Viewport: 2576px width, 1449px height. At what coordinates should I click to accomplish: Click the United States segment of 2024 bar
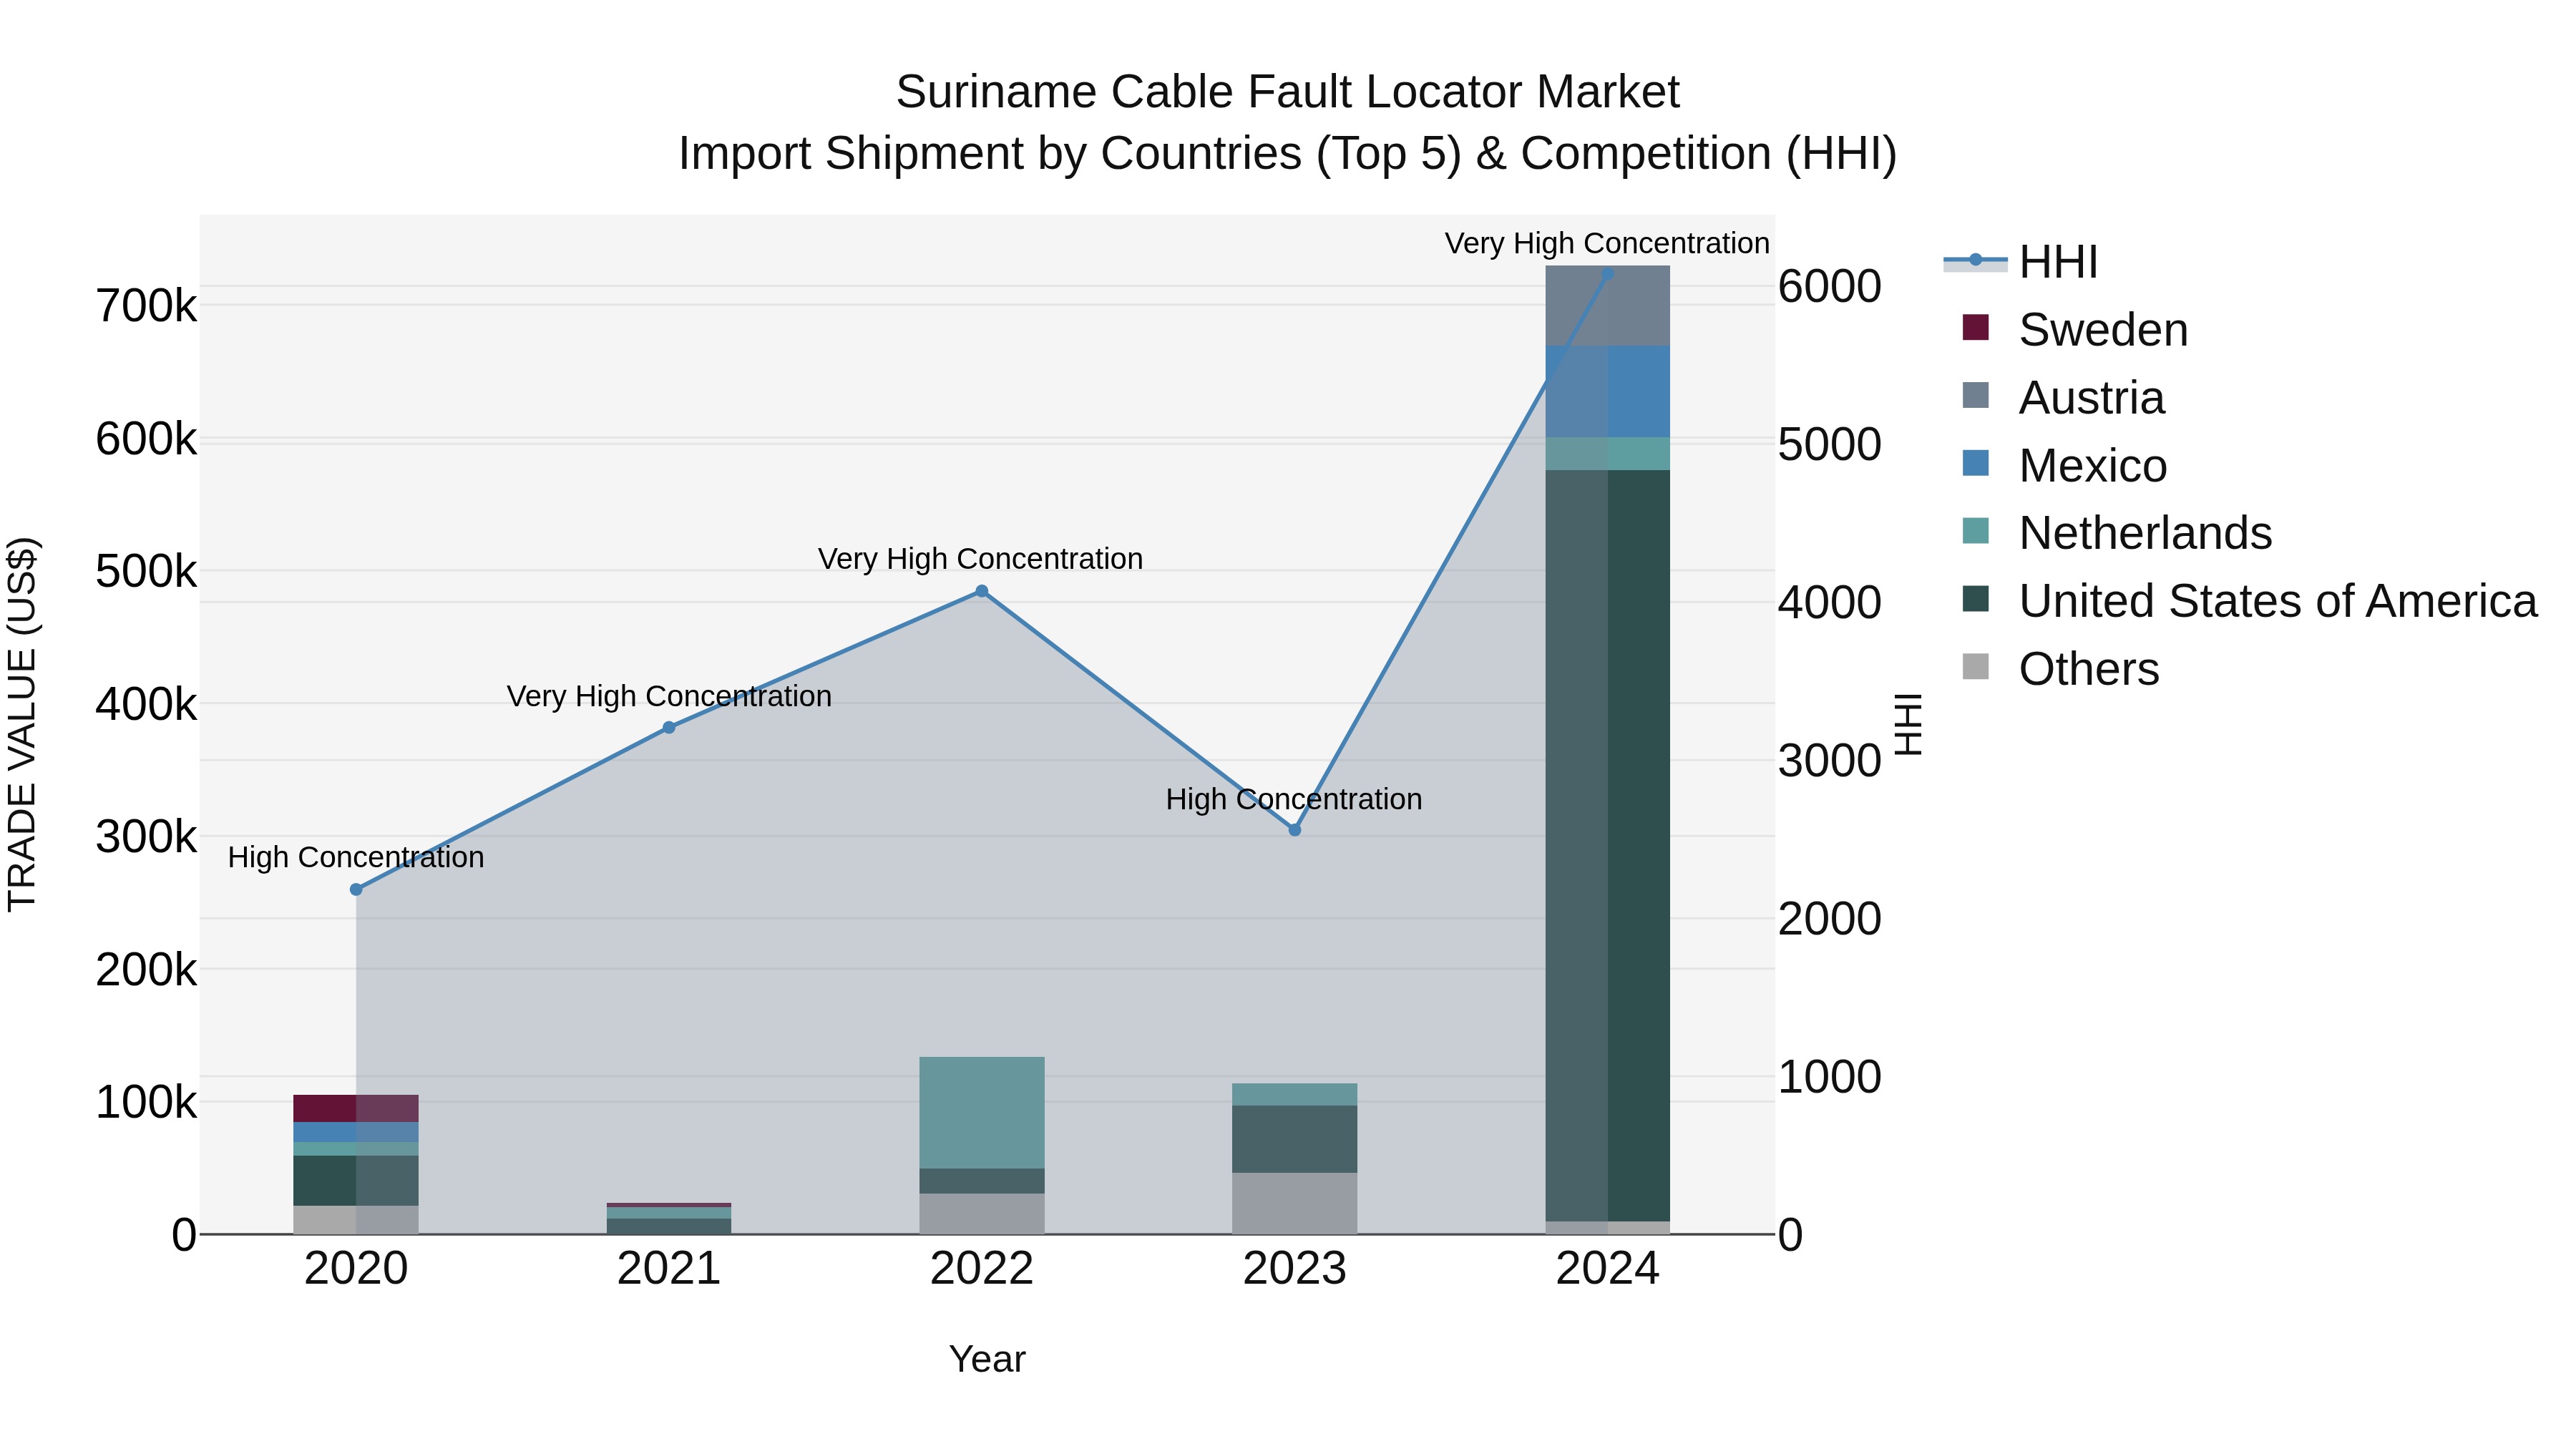1608,845
